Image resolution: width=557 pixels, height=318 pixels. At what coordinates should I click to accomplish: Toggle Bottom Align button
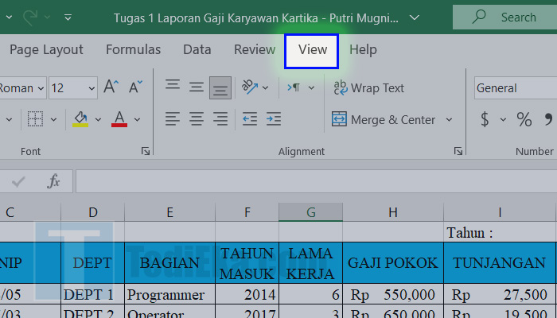(220, 87)
